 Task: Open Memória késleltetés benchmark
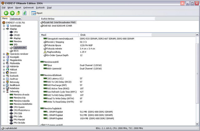tap(23, 104)
